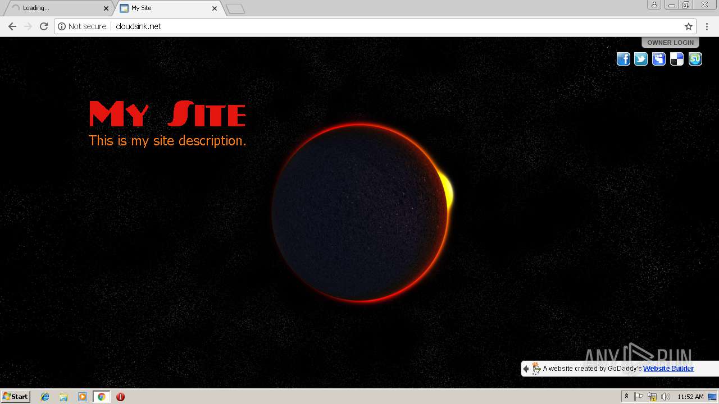Screen dimensions: 719x404
Task: Open the volume speaker icon
Action: 666,397
